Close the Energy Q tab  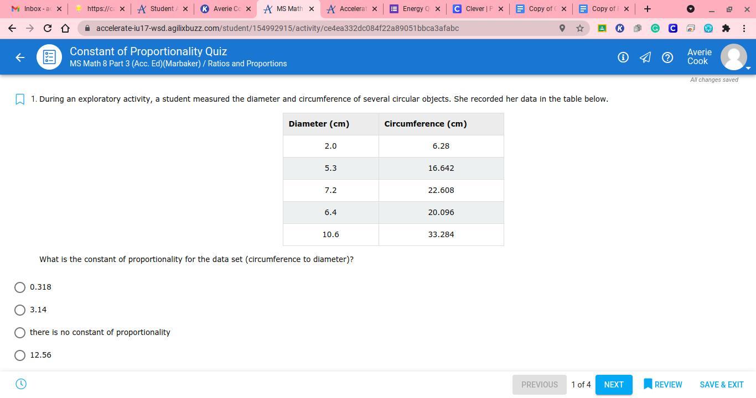coord(438,9)
